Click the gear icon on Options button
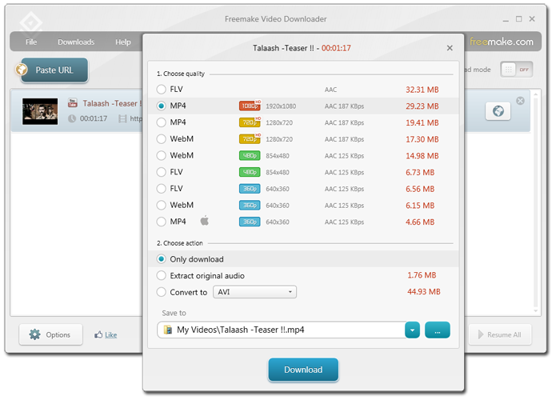Screen dimensions: 560x400 (x=34, y=334)
